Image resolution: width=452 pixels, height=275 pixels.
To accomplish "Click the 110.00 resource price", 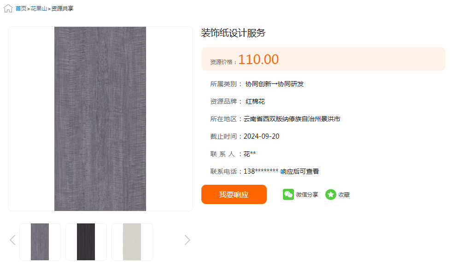I will tap(258, 59).
